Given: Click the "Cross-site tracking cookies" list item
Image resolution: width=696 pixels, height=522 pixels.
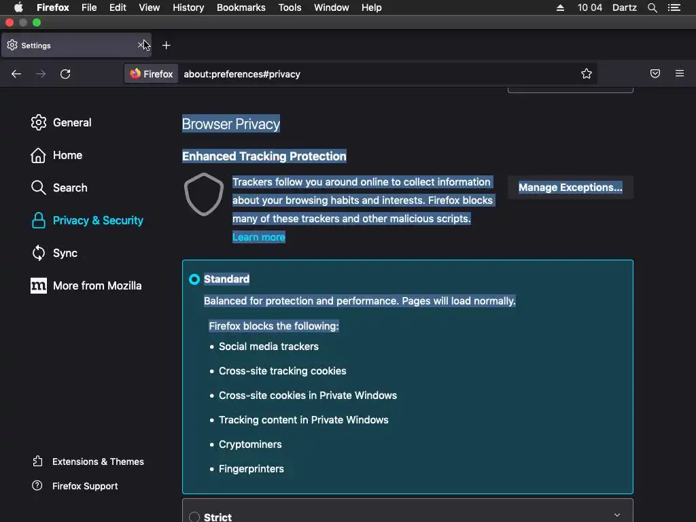Looking at the screenshot, I should 282,371.
